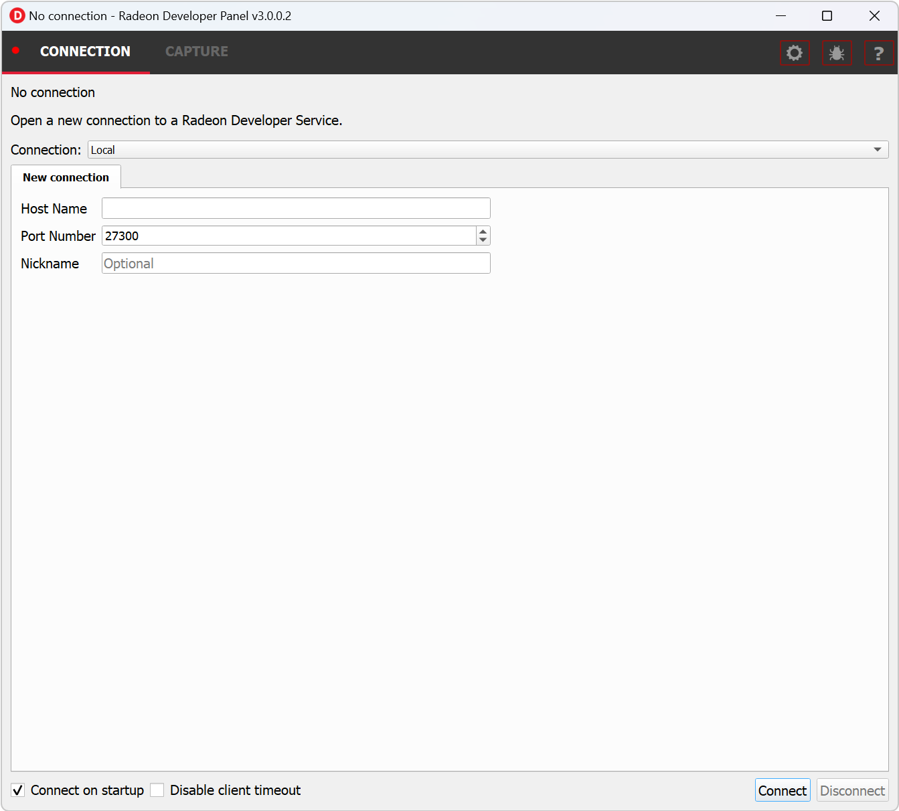899x811 pixels.
Task: Click the Radeon Developer Panel title icon
Action: (17, 16)
